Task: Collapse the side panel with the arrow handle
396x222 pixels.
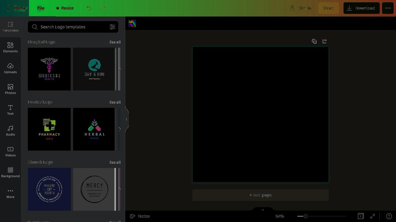Action: click(x=127, y=119)
